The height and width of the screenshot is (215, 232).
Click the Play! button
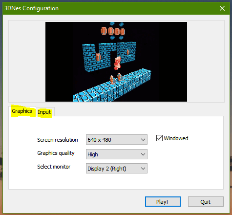[163, 202]
